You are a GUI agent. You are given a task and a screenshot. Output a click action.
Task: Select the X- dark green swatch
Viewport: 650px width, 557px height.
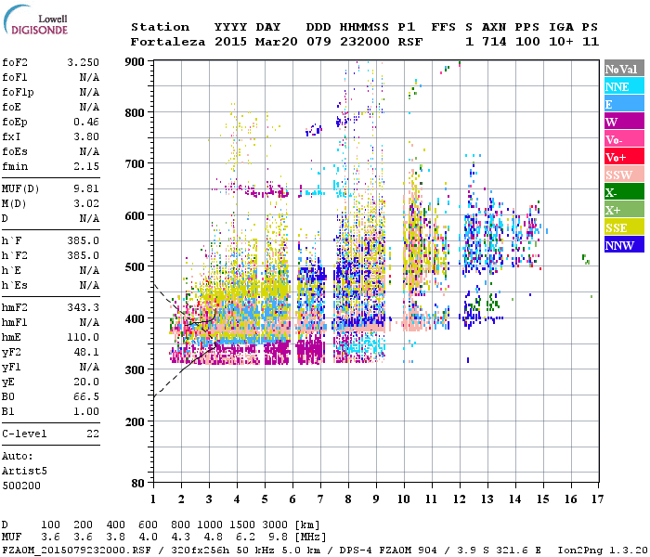624,192
